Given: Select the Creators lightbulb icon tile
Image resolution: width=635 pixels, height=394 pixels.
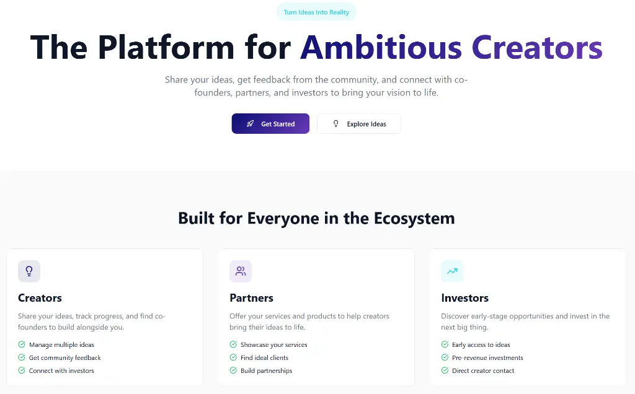Looking at the screenshot, I should click(29, 271).
